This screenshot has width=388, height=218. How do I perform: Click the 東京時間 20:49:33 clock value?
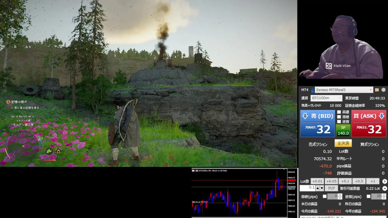(377, 98)
